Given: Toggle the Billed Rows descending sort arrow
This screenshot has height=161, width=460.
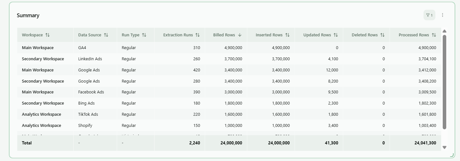Looking at the screenshot, I should (x=240, y=35).
